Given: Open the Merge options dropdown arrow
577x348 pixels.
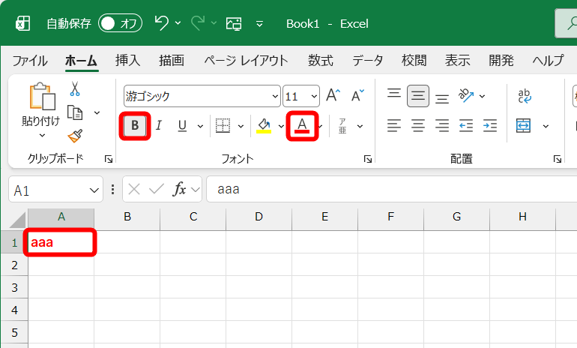Looking at the screenshot, I should coord(546,126).
